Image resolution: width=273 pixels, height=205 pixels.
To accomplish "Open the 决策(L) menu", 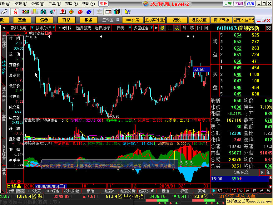I will (x=21, y=3).
